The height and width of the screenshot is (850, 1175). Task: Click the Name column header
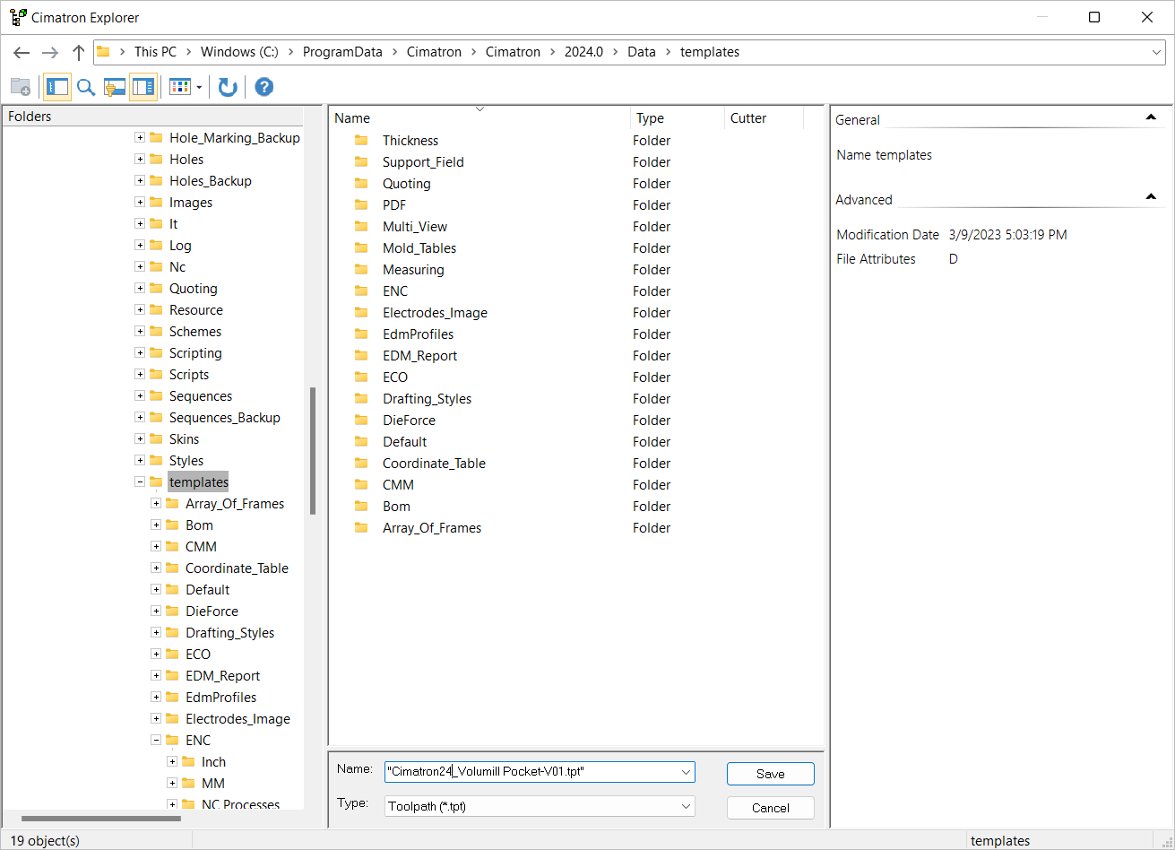point(352,118)
